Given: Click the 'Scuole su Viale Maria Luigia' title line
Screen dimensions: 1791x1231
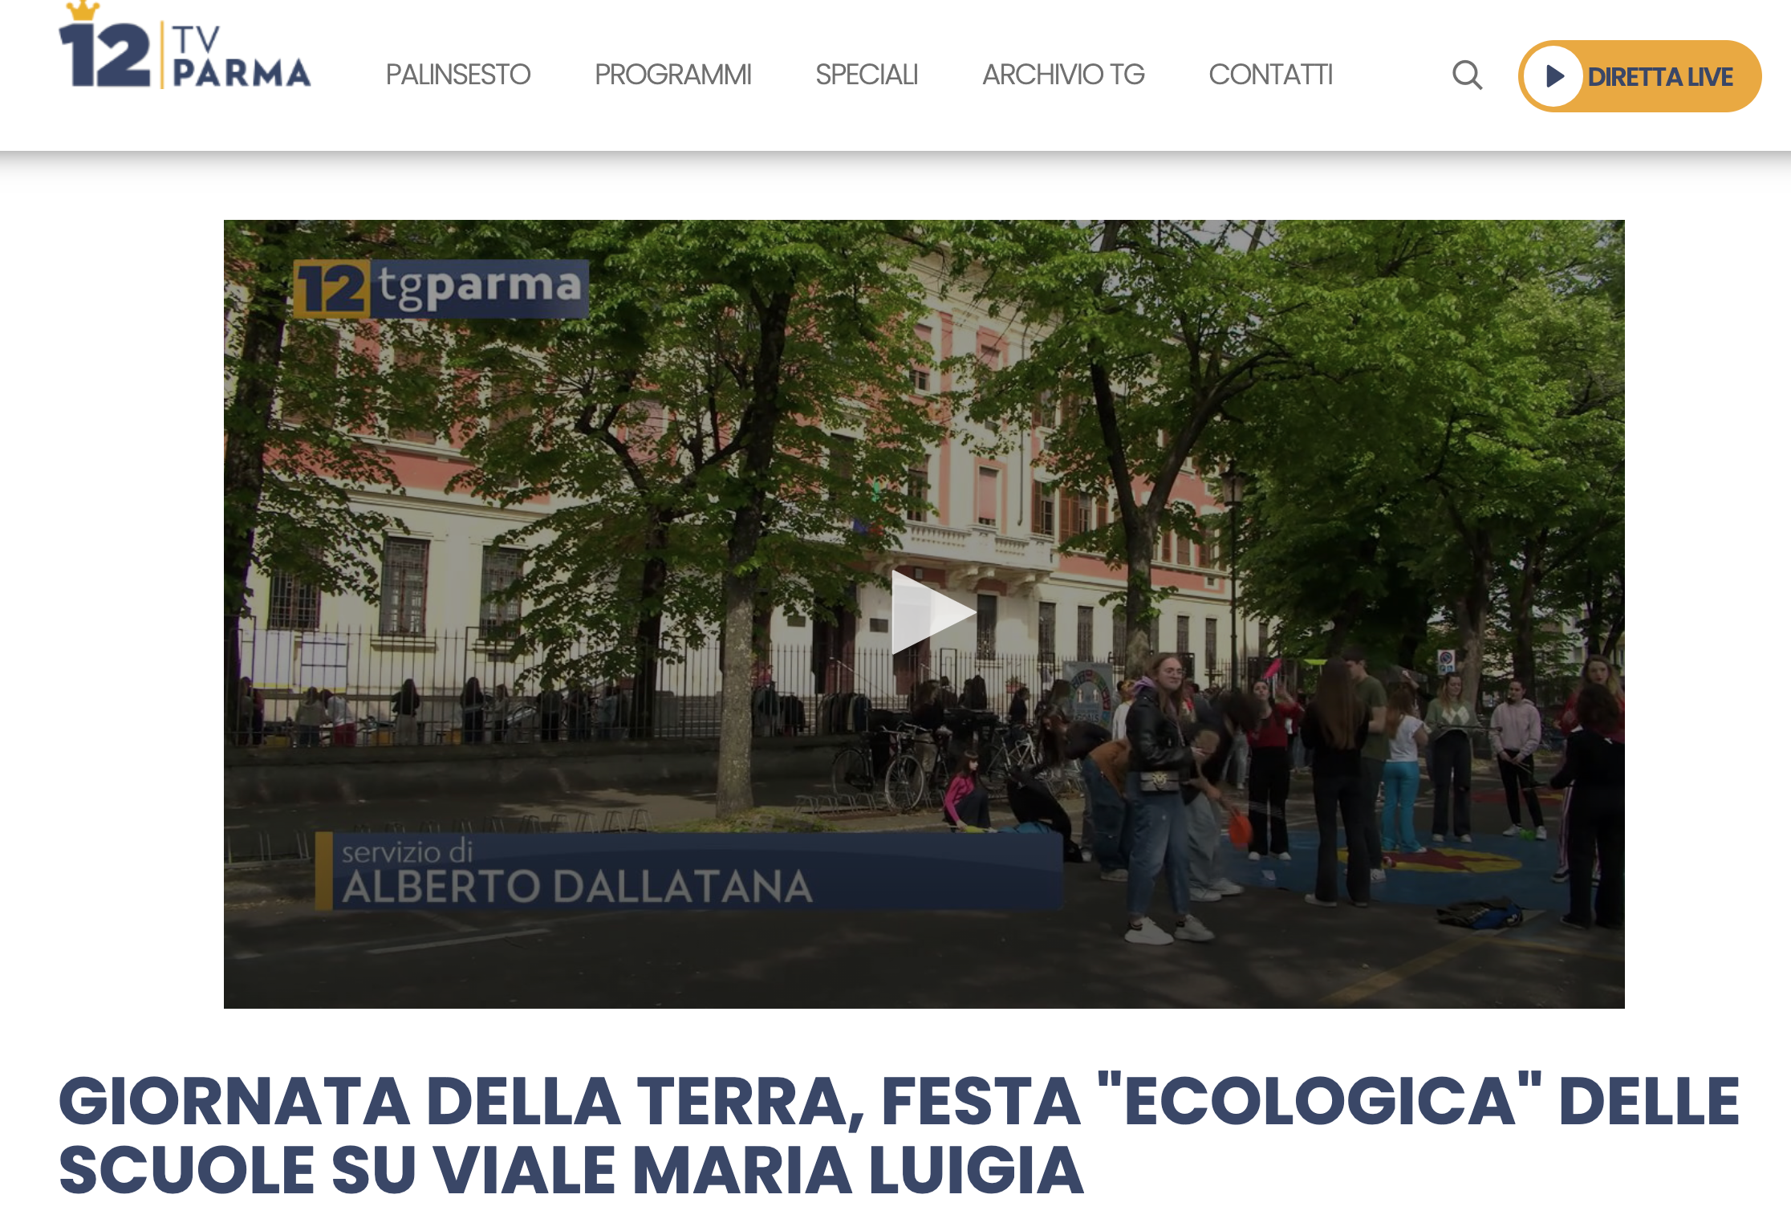Looking at the screenshot, I should [571, 1170].
